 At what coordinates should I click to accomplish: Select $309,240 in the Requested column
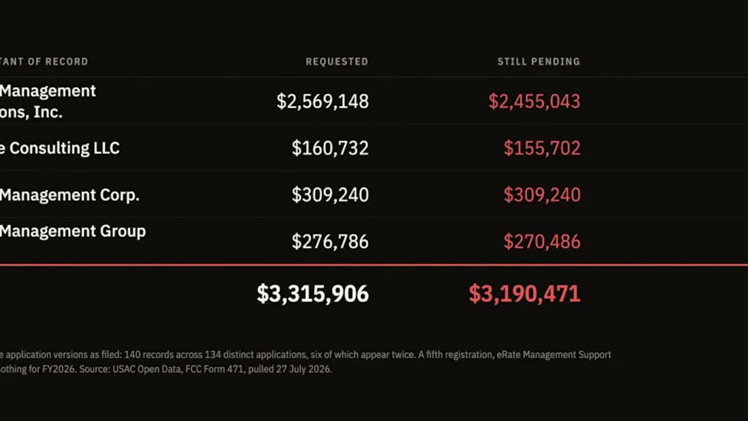pos(330,195)
